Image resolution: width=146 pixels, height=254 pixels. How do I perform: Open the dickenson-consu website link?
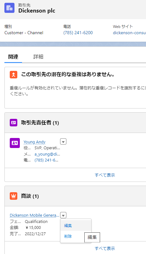(x=129, y=33)
